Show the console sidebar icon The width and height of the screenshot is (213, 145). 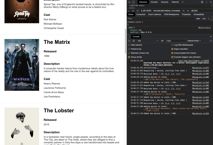point(129,41)
